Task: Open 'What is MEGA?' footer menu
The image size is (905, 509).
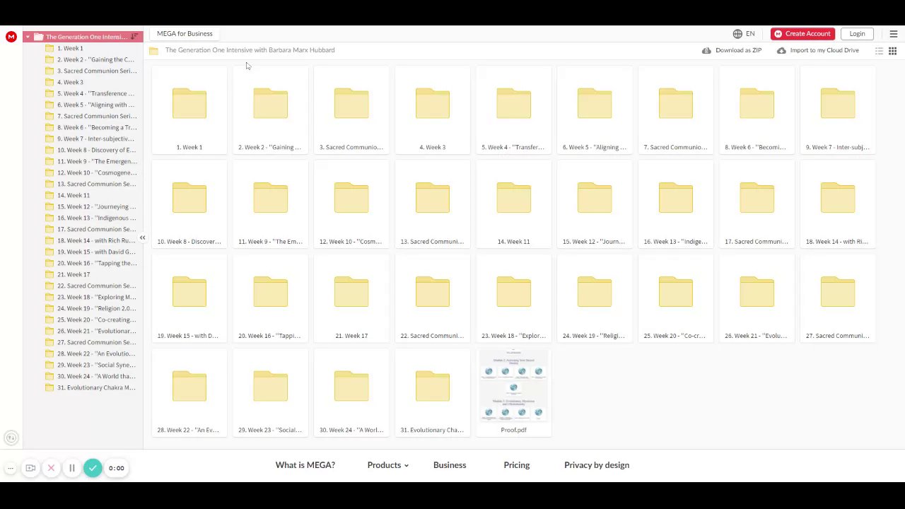Action: point(305,465)
